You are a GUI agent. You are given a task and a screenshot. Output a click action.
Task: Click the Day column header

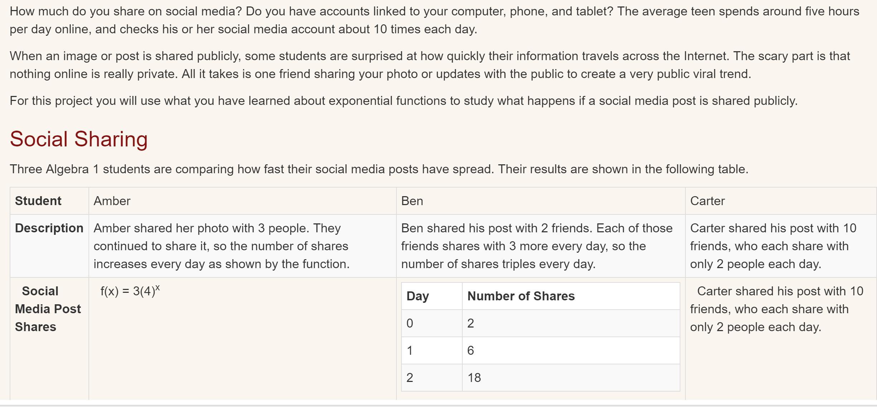tap(418, 296)
